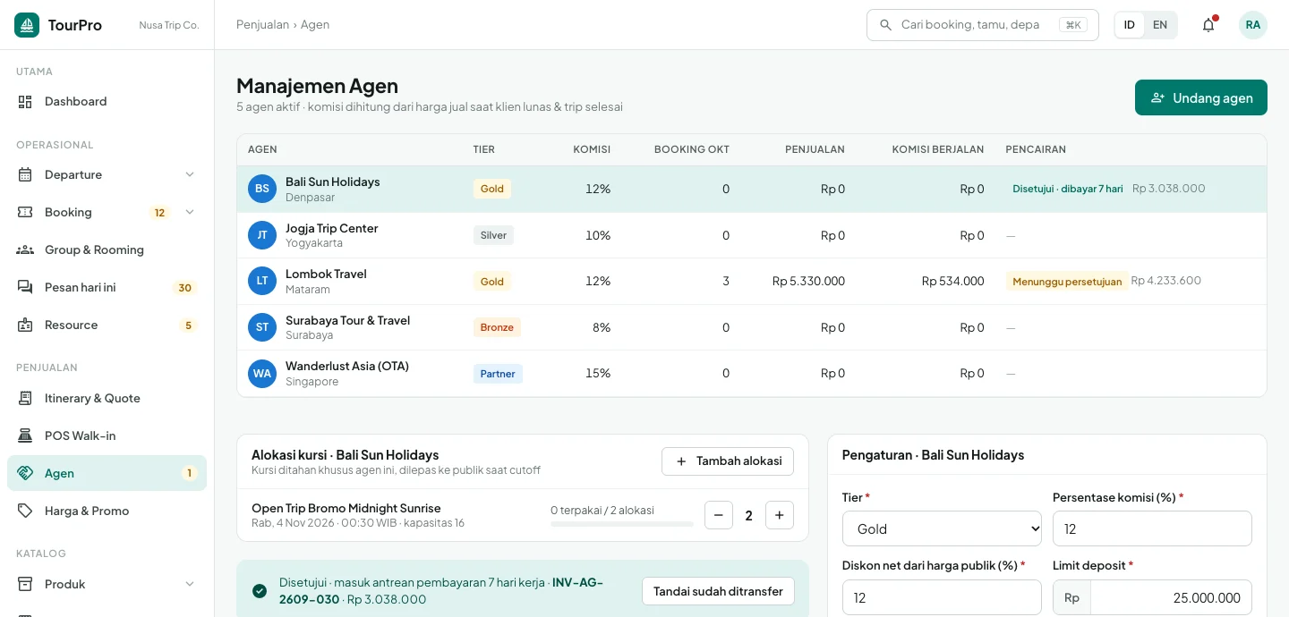Click the Bronze tier badge

pos(497,327)
